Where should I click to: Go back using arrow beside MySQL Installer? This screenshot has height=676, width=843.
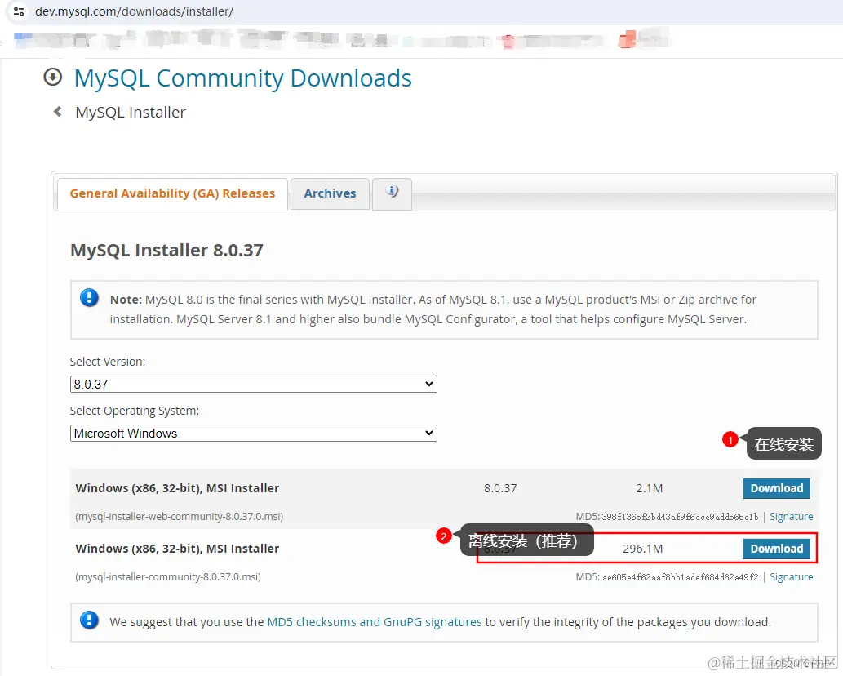tap(57, 112)
